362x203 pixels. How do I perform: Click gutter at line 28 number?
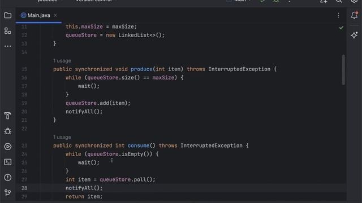point(24,188)
